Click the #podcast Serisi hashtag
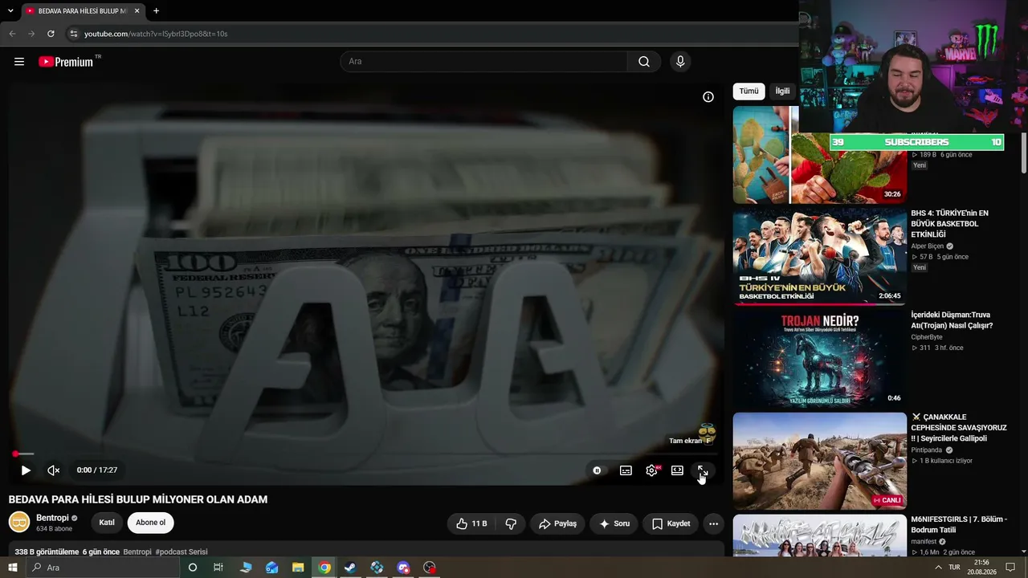Viewport: 1028px width, 578px height. 182,552
